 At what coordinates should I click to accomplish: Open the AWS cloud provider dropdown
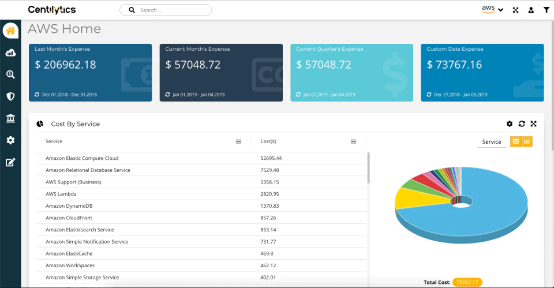coord(492,10)
